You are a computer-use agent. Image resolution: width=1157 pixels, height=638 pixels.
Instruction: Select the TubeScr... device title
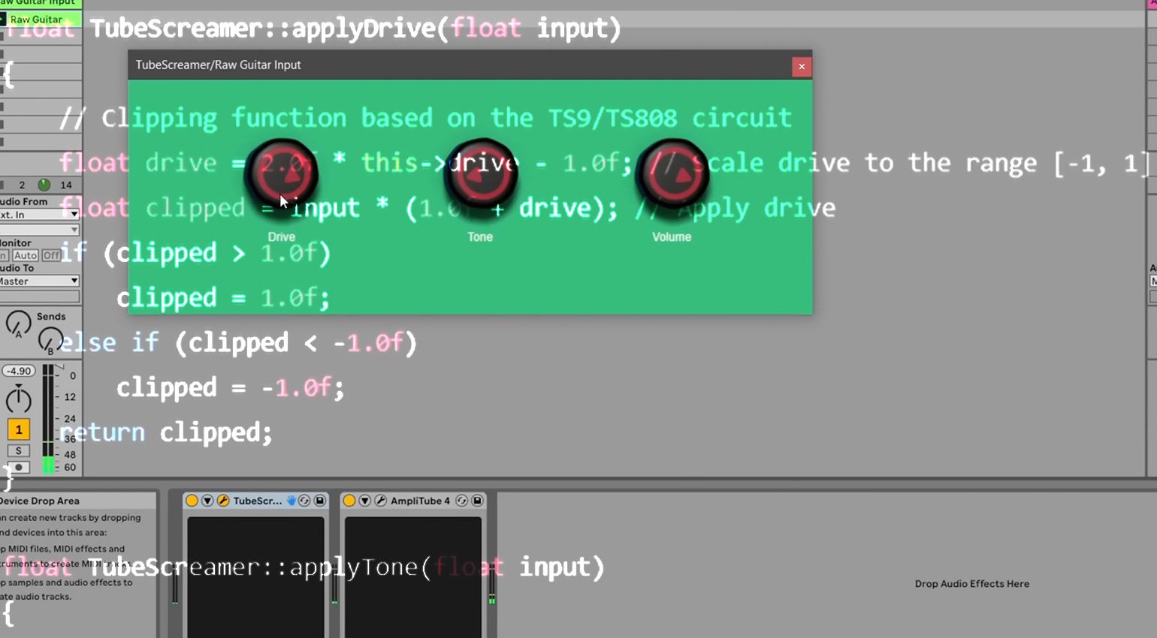coord(258,501)
